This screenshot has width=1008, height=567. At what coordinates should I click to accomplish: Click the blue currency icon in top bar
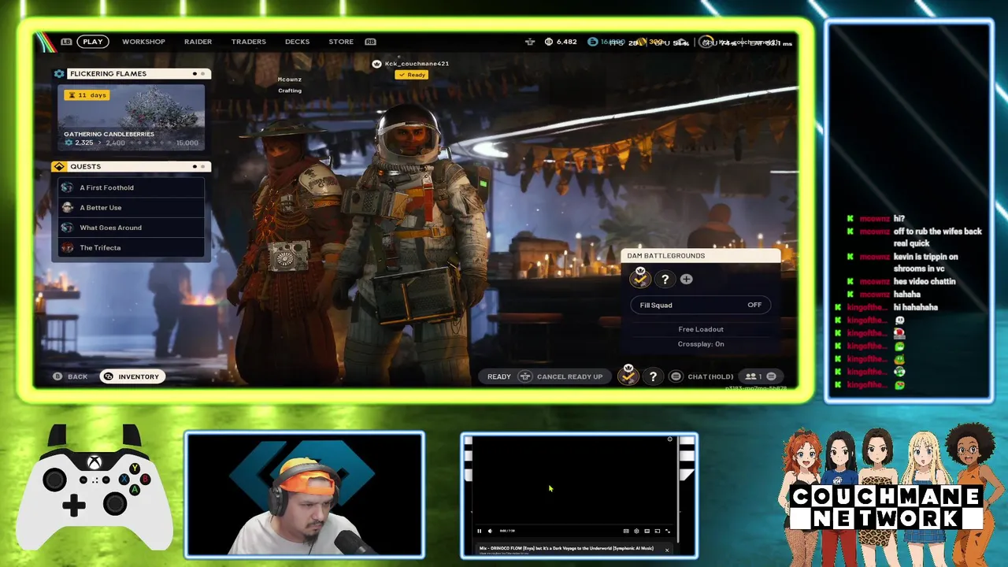(593, 42)
